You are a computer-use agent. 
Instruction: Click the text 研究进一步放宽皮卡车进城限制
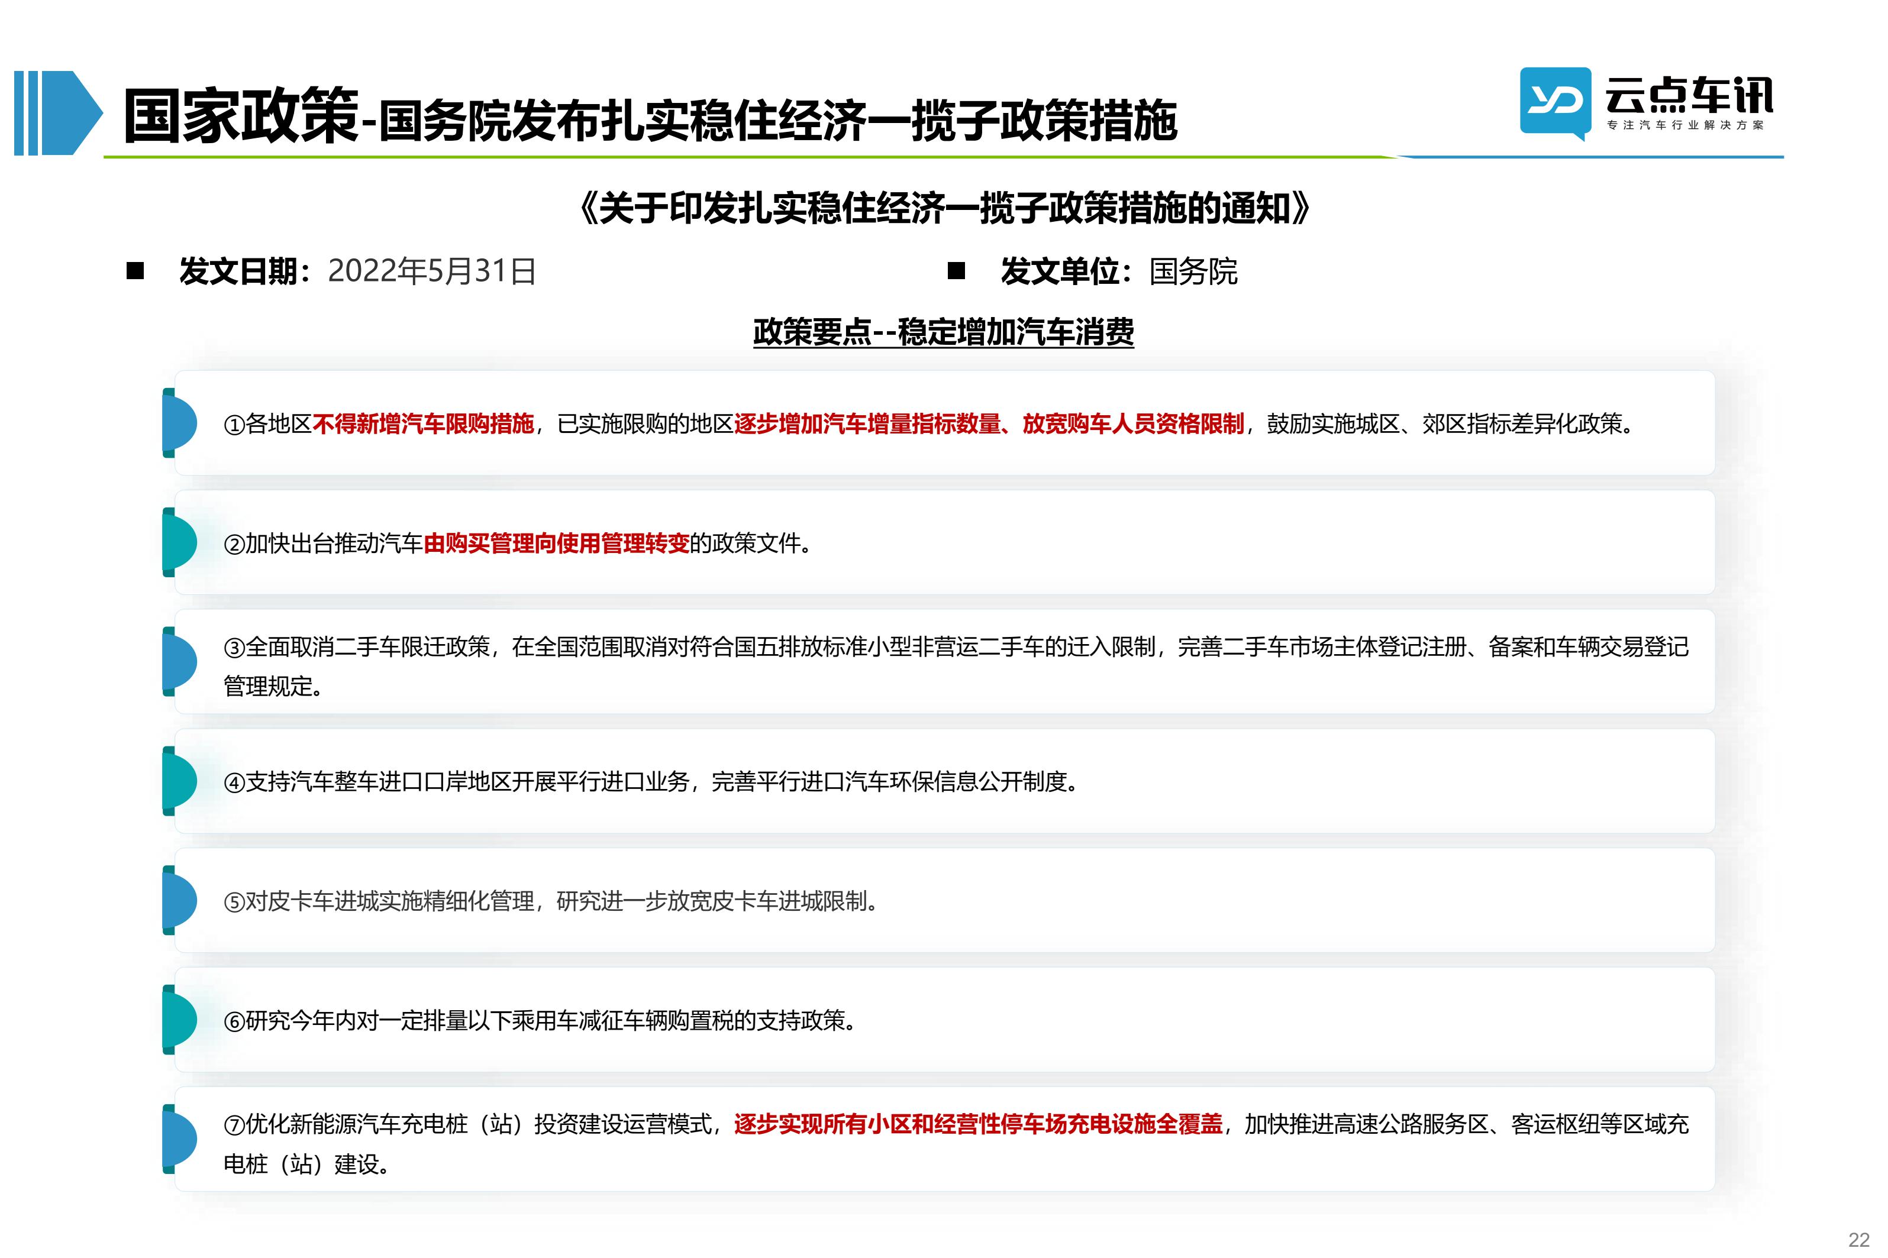712,901
